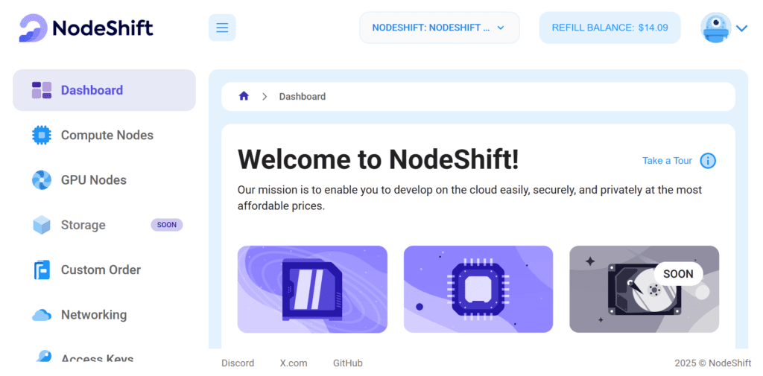
Task: Click the NodeShift logo icon
Action: [x=33, y=28]
